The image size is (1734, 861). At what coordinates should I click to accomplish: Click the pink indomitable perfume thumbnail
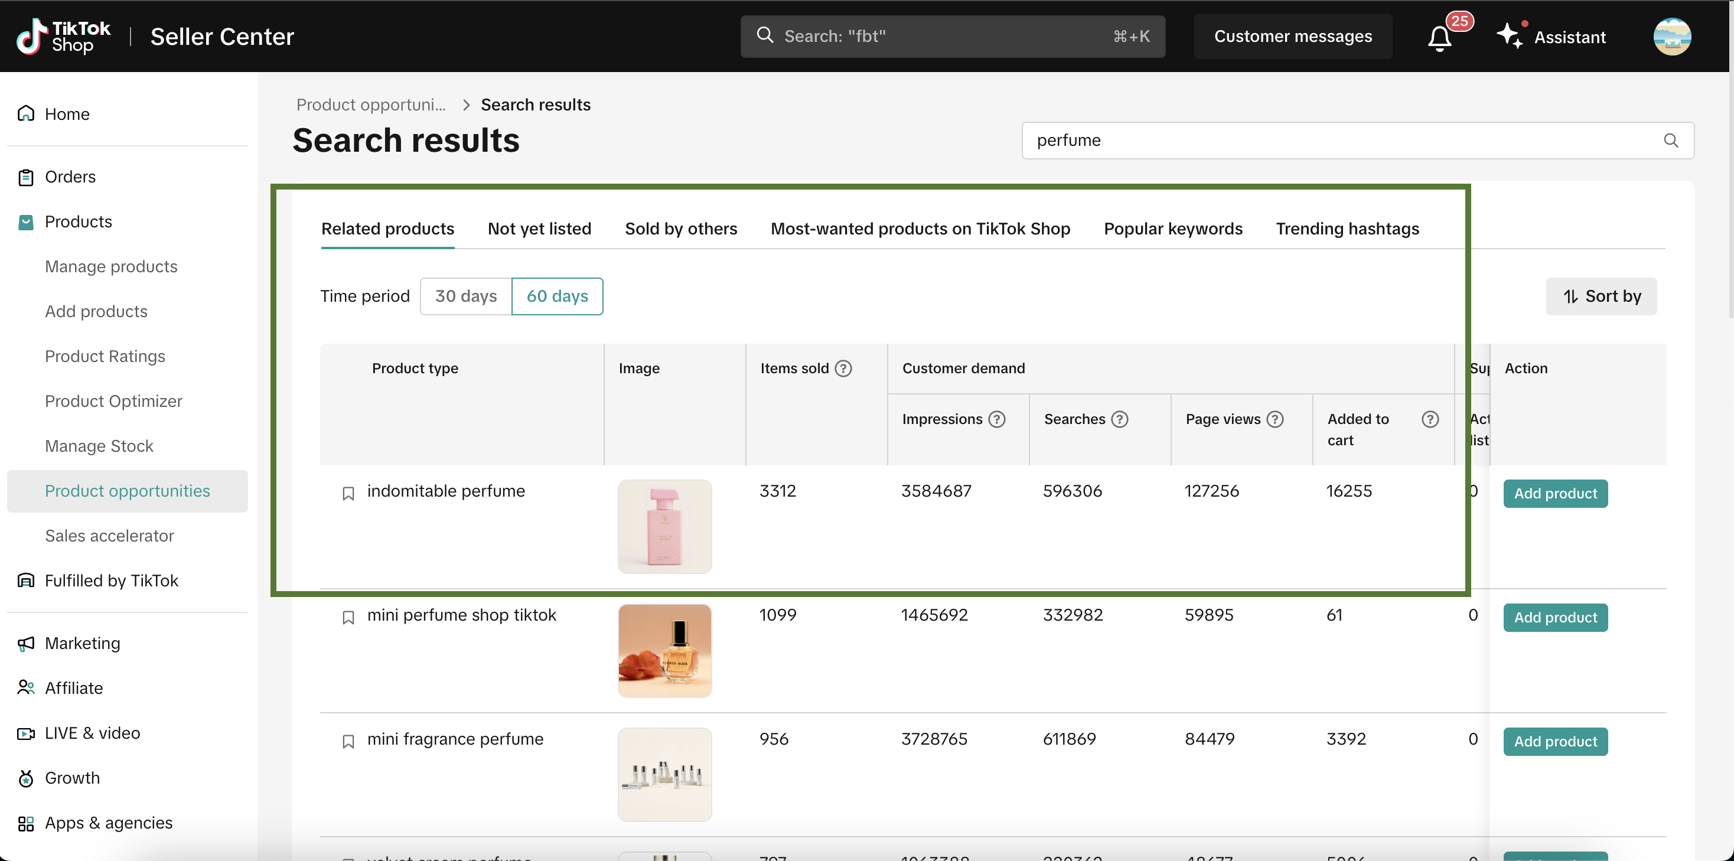[664, 526]
